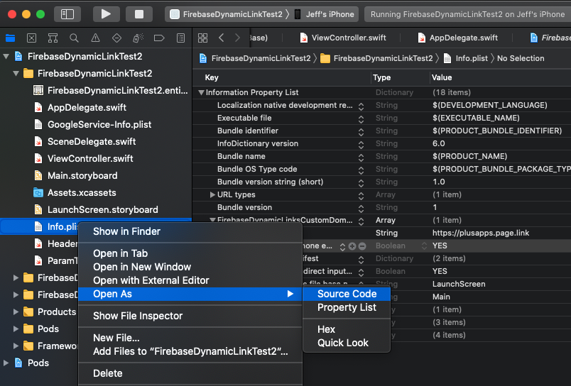Open the Breakpoint navigator

point(159,38)
